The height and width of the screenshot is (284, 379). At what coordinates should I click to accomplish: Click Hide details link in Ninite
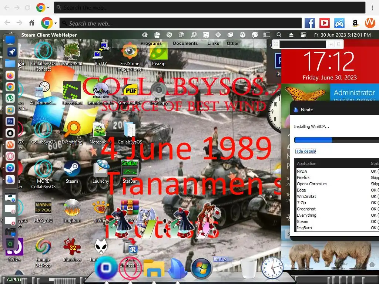point(305,151)
